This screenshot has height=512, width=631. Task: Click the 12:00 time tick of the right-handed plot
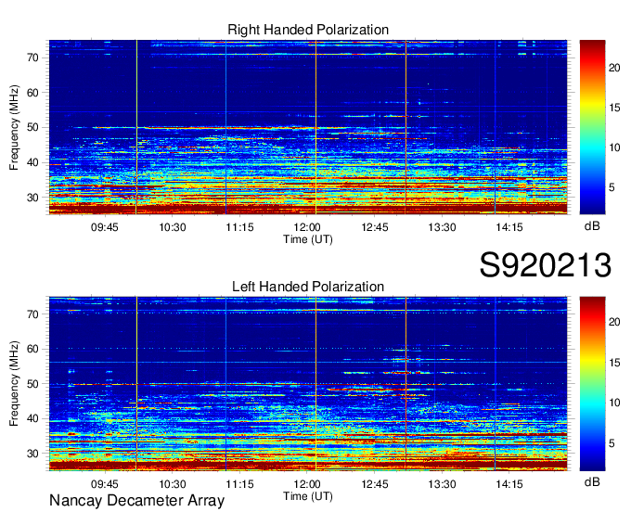(307, 227)
